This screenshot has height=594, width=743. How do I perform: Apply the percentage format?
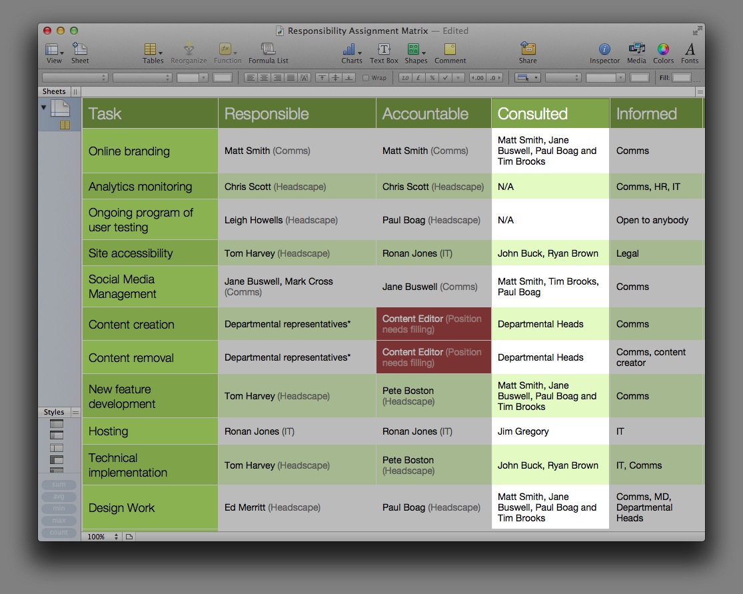click(432, 78)
